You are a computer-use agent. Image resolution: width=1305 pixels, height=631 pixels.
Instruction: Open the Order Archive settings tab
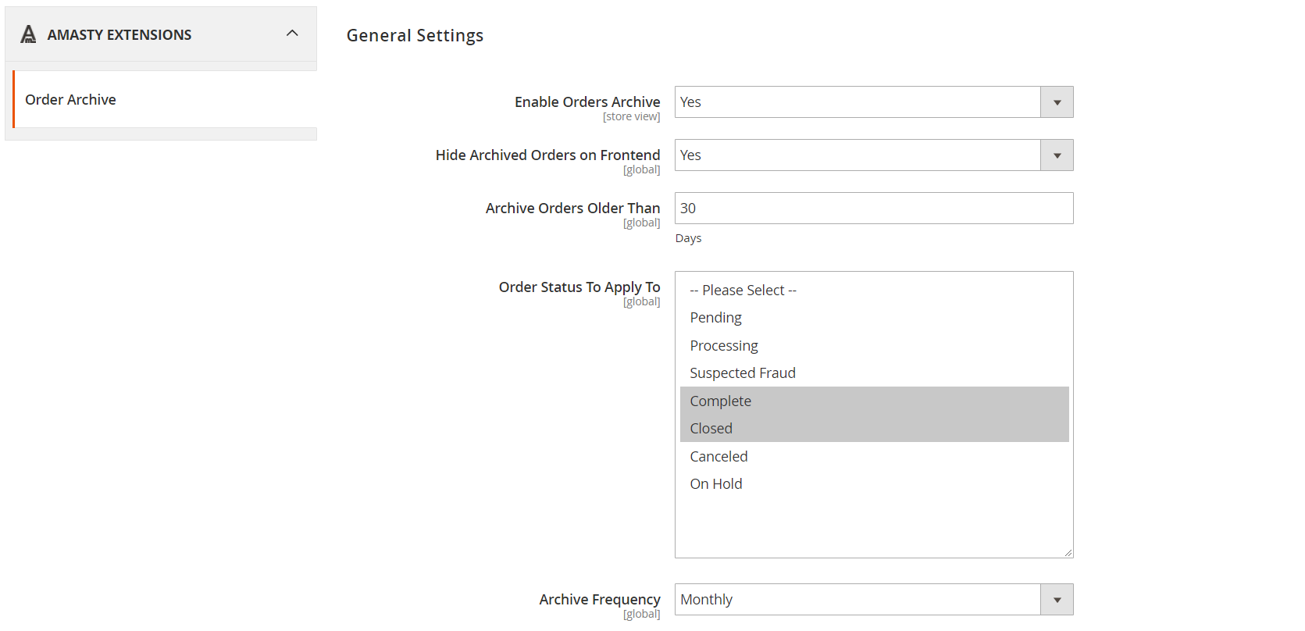(x=165, y=99)
